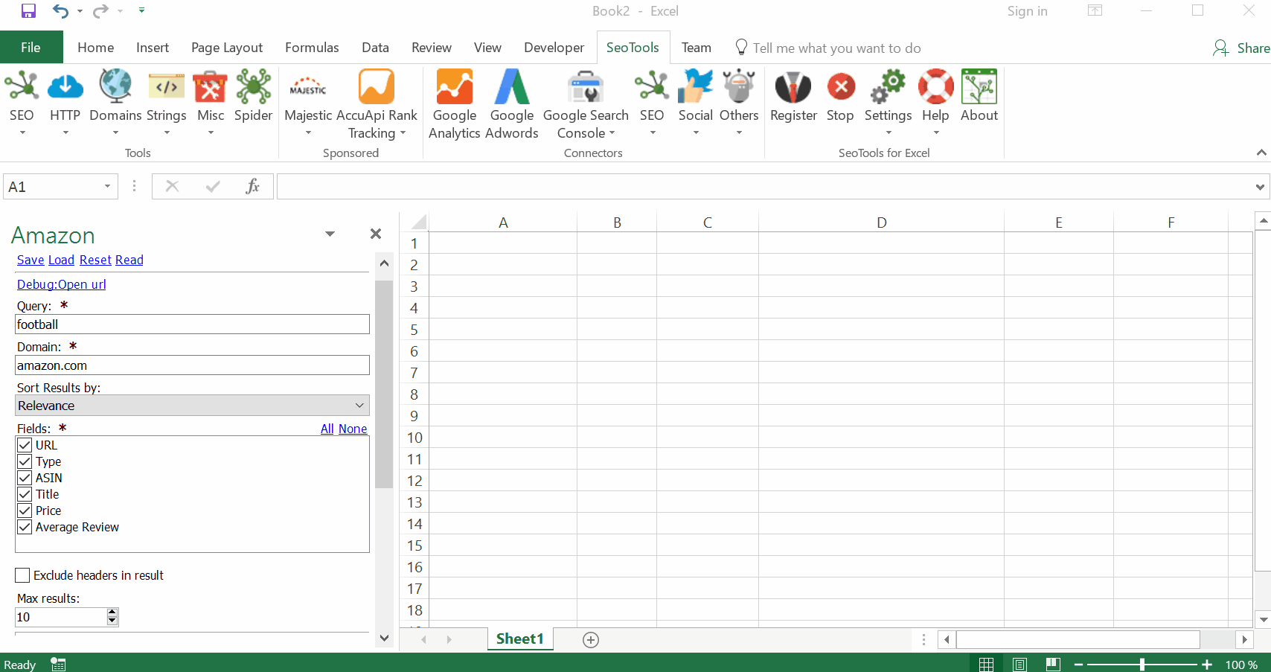Collapse the ribbon

coord(1261,153)
